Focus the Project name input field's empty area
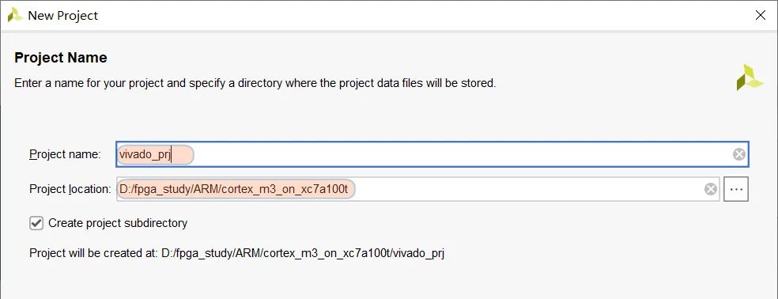 pos(462,154)
